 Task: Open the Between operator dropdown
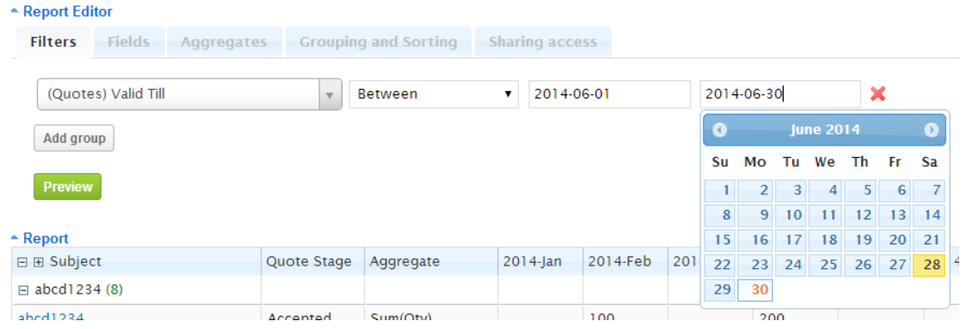[433, 93]
